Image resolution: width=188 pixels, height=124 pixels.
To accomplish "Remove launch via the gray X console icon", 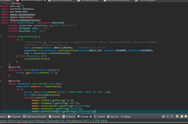I will pos(167,116).
